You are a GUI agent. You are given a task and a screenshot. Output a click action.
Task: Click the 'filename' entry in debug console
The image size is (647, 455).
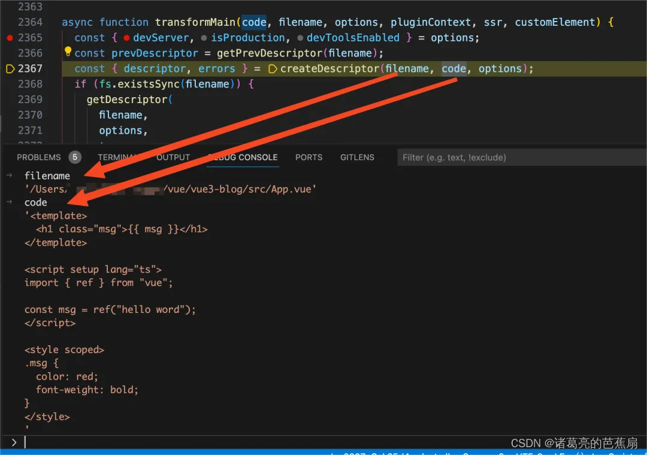[47, 176]
